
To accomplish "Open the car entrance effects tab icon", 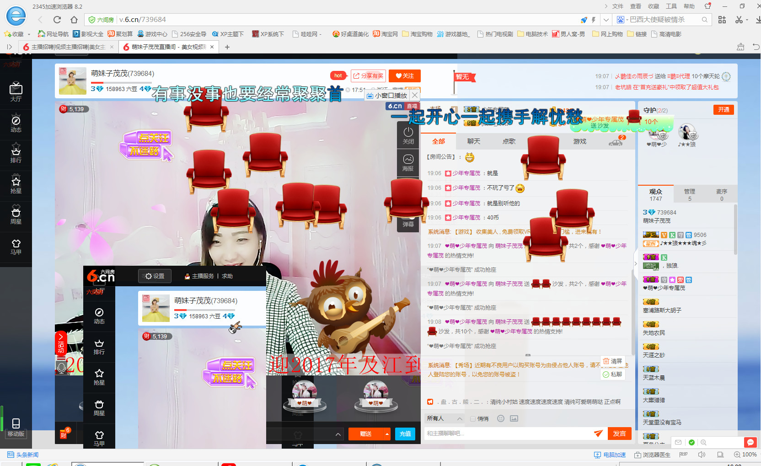I will click(616, 142).
